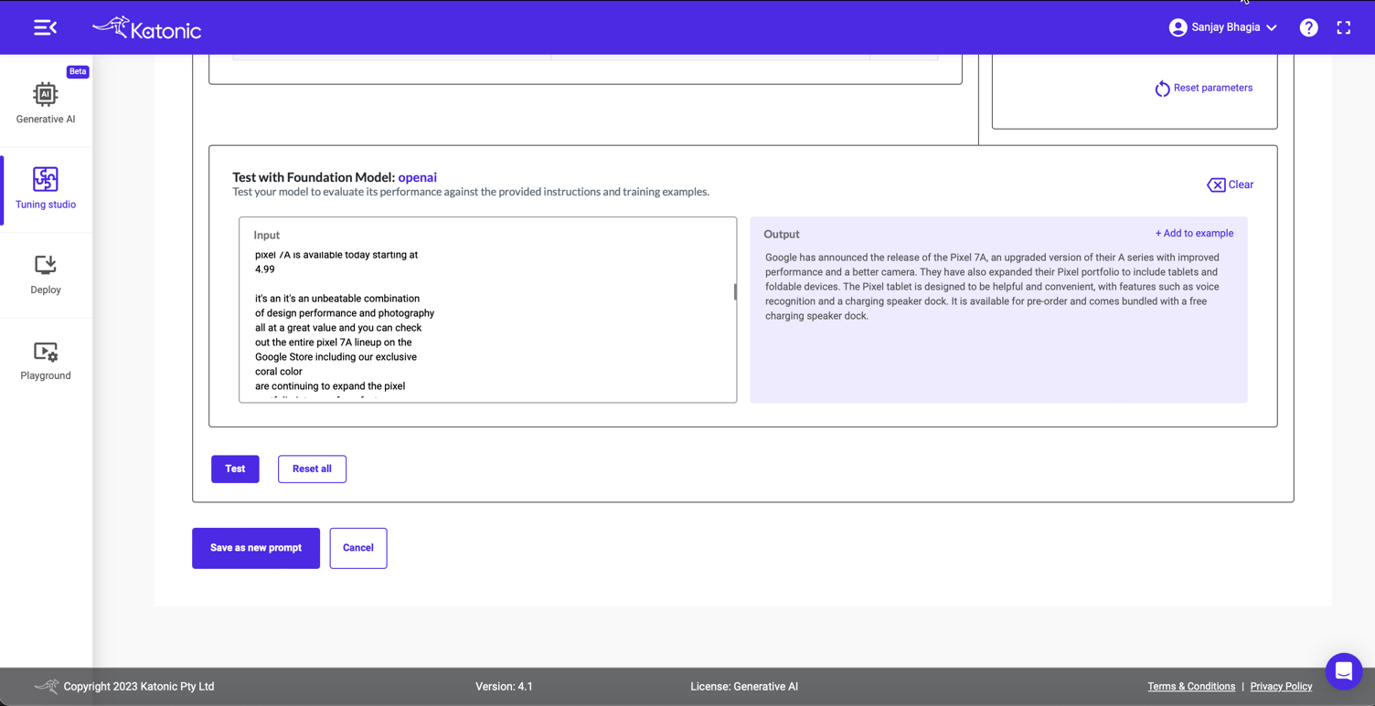Click Copyright 2023 Katonic Pty Ltd

(139, 686)
